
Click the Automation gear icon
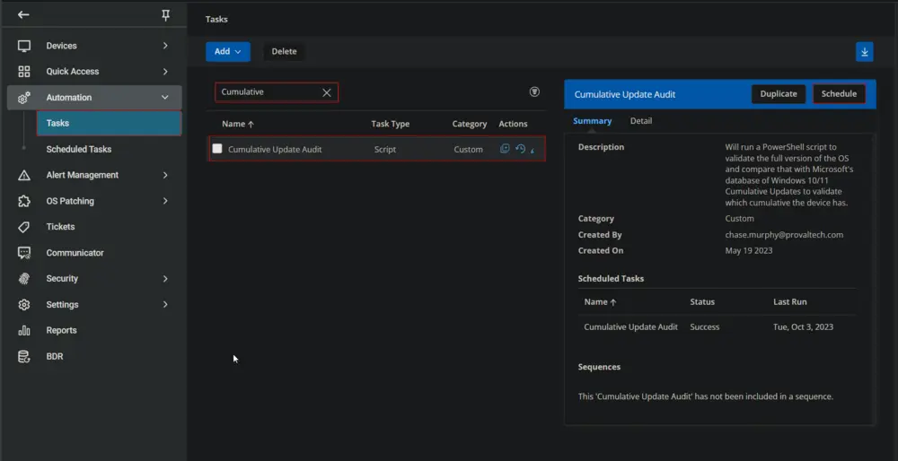[x=24, y=98]
